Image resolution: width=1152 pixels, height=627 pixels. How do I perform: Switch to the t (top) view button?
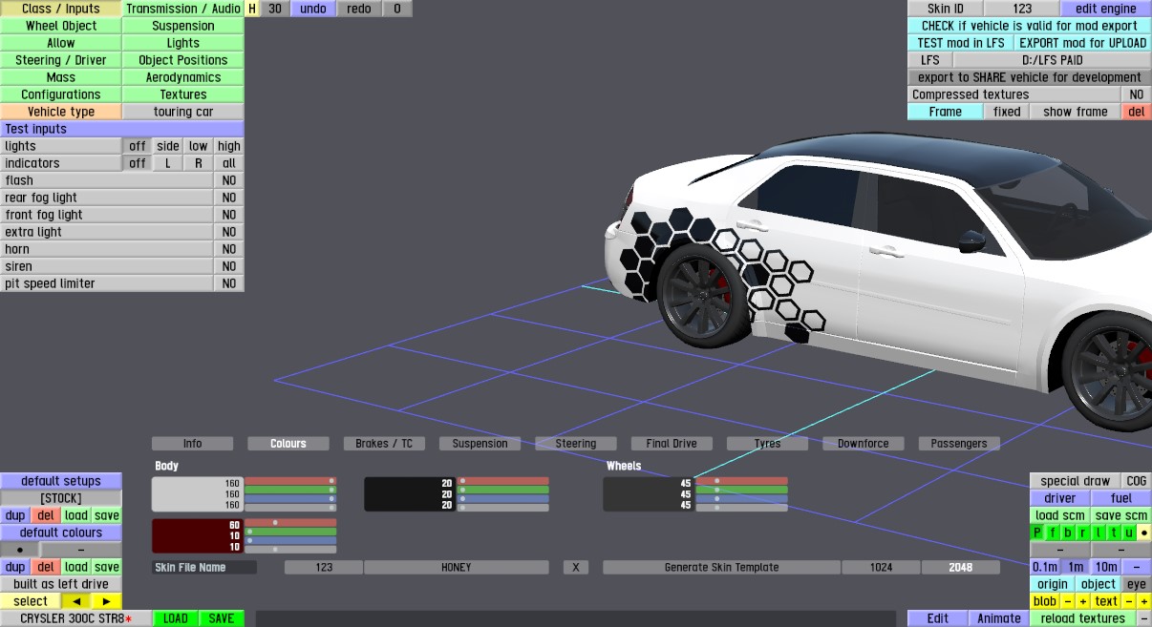click(x=1114, y=533)
